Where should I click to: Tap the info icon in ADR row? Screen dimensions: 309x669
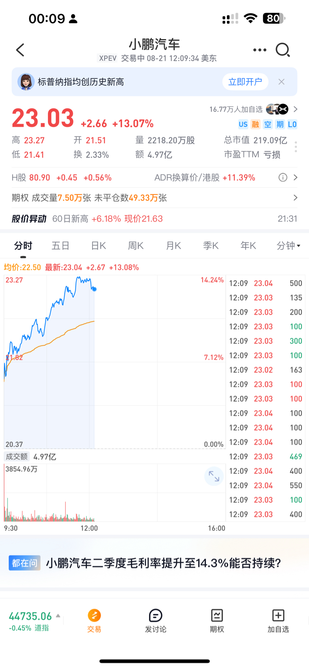pos(283,178)
